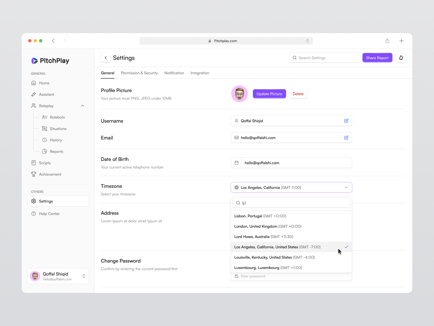This screenshot has height=326, width=434.
Task: Select Lisbon, Portugal timezone option
Action: [260, 216]
